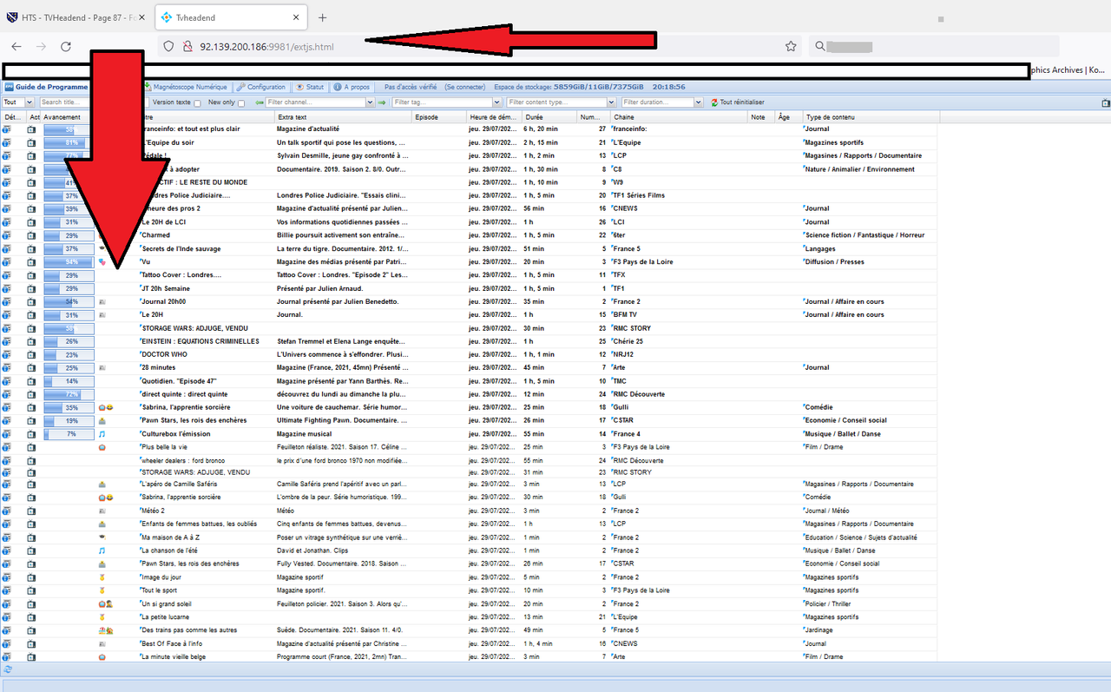Viewport: 1111px width, 692px height.
Task: Click record icon for JT 20h Semaine
Action: click(31, 288)
